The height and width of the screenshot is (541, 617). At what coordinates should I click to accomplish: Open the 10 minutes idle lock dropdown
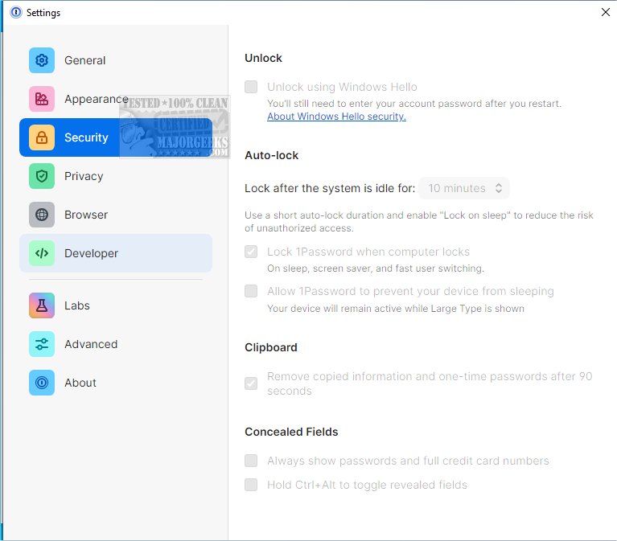[464, 188]
